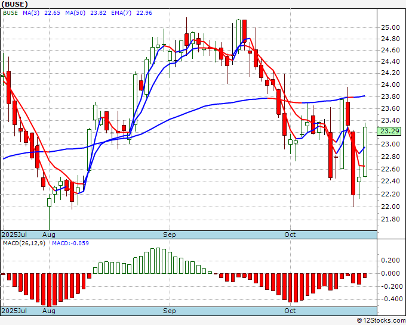This screenshot has width=406, height=325.
Task: Click Aug on price chart date axis
Action: tap(49, 235)
